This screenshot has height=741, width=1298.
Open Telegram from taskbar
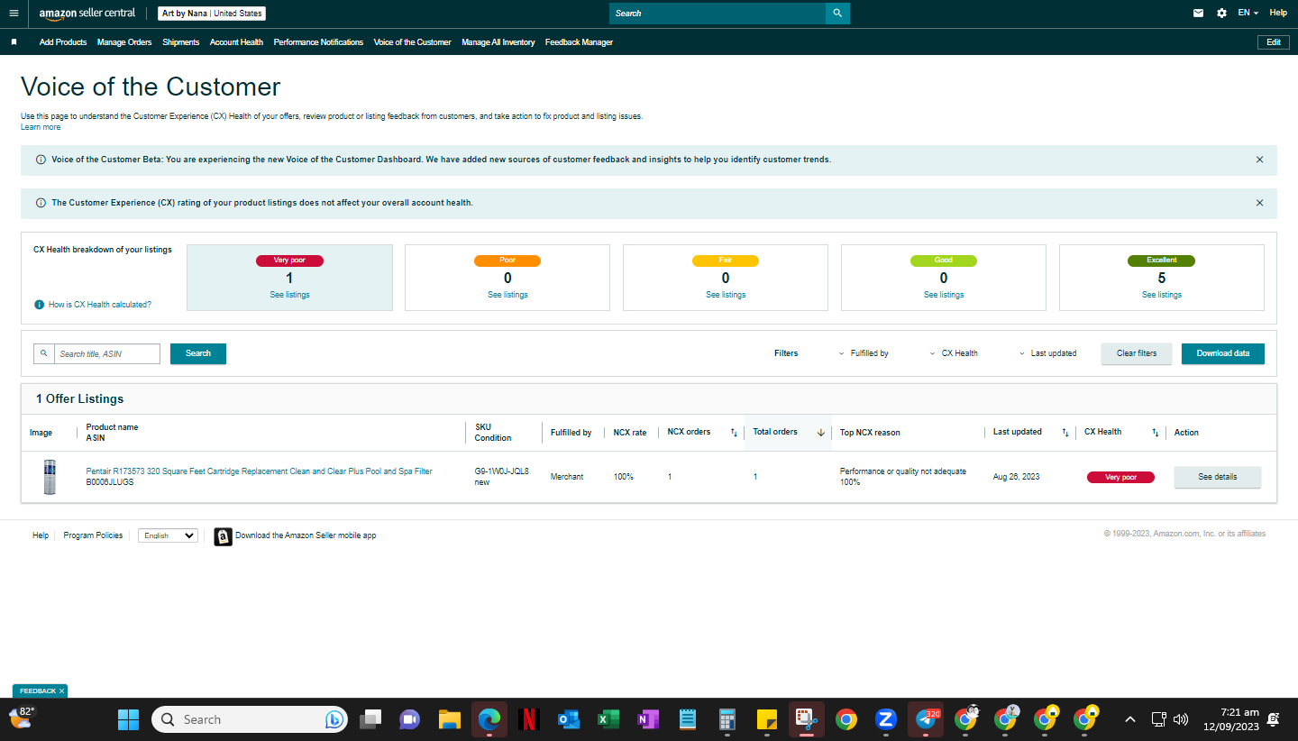tap(926, 719)
